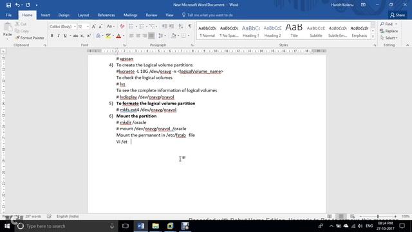Toggle bold formatting
412x232 pixels.
51,35
